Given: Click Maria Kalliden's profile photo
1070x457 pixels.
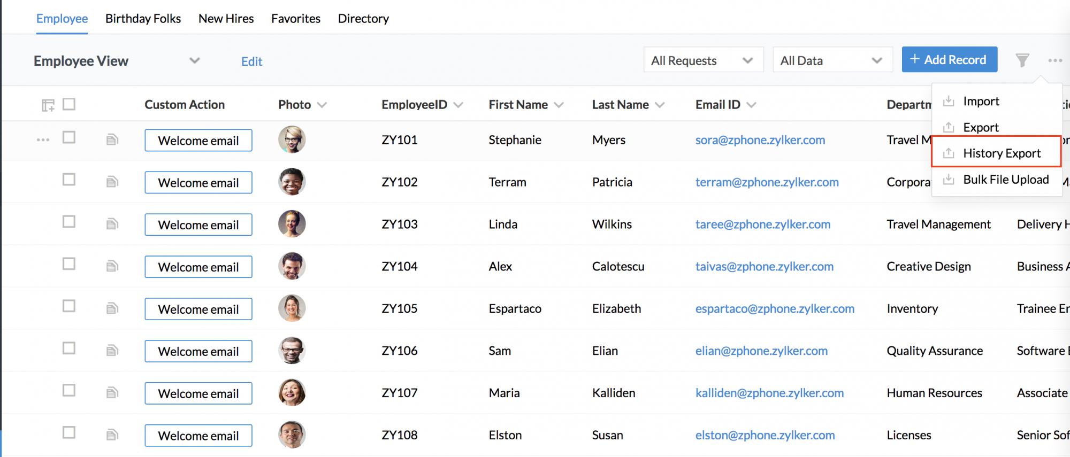Looking at the screenshot, I should point(292,393).
